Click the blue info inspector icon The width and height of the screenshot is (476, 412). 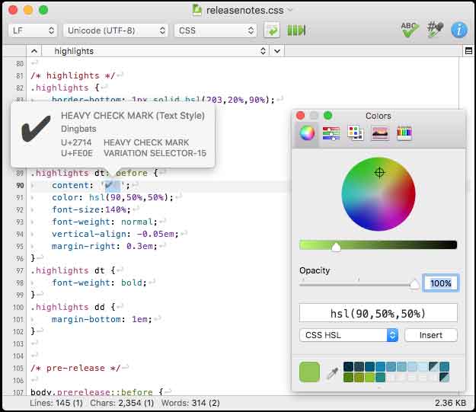[x=458, y=30]
